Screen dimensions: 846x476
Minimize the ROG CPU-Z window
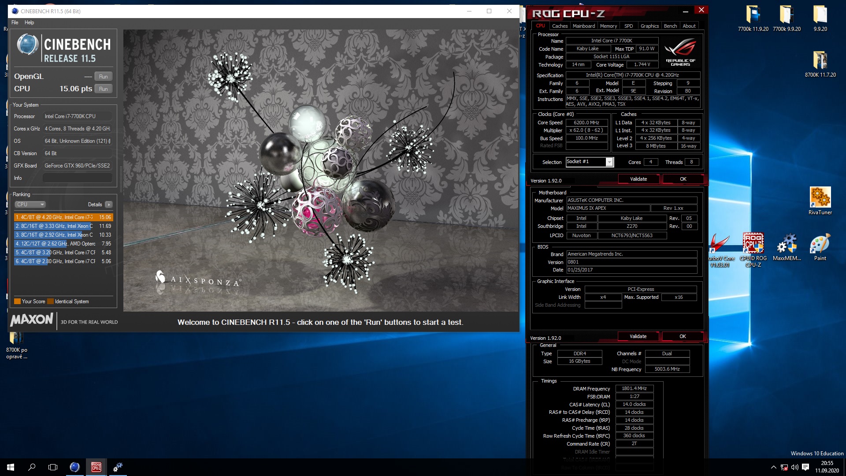(685, 11)
